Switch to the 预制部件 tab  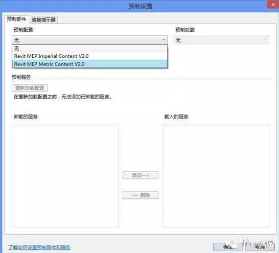coord(17,19)
